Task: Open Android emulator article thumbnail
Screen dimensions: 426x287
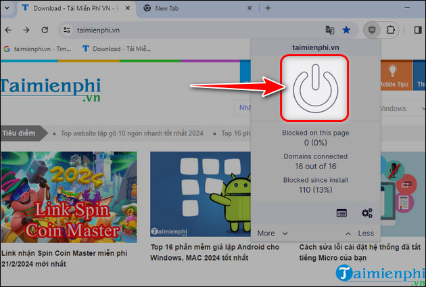Action: coord(201,194)
